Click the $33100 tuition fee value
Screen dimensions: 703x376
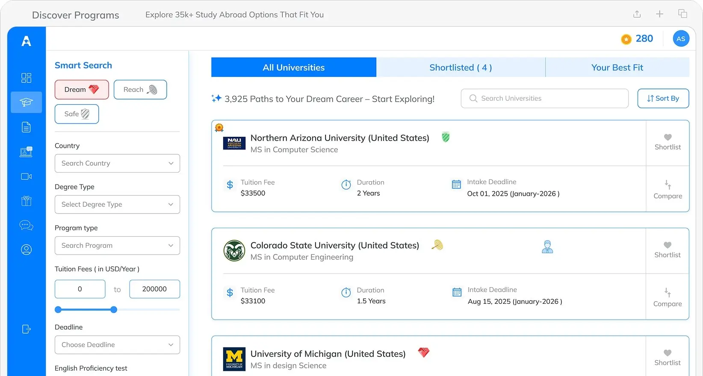253,301
